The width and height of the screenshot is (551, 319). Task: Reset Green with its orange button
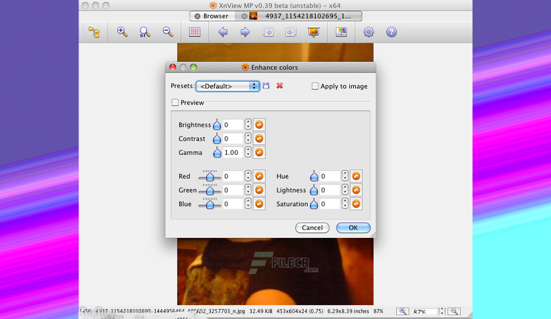259,190
